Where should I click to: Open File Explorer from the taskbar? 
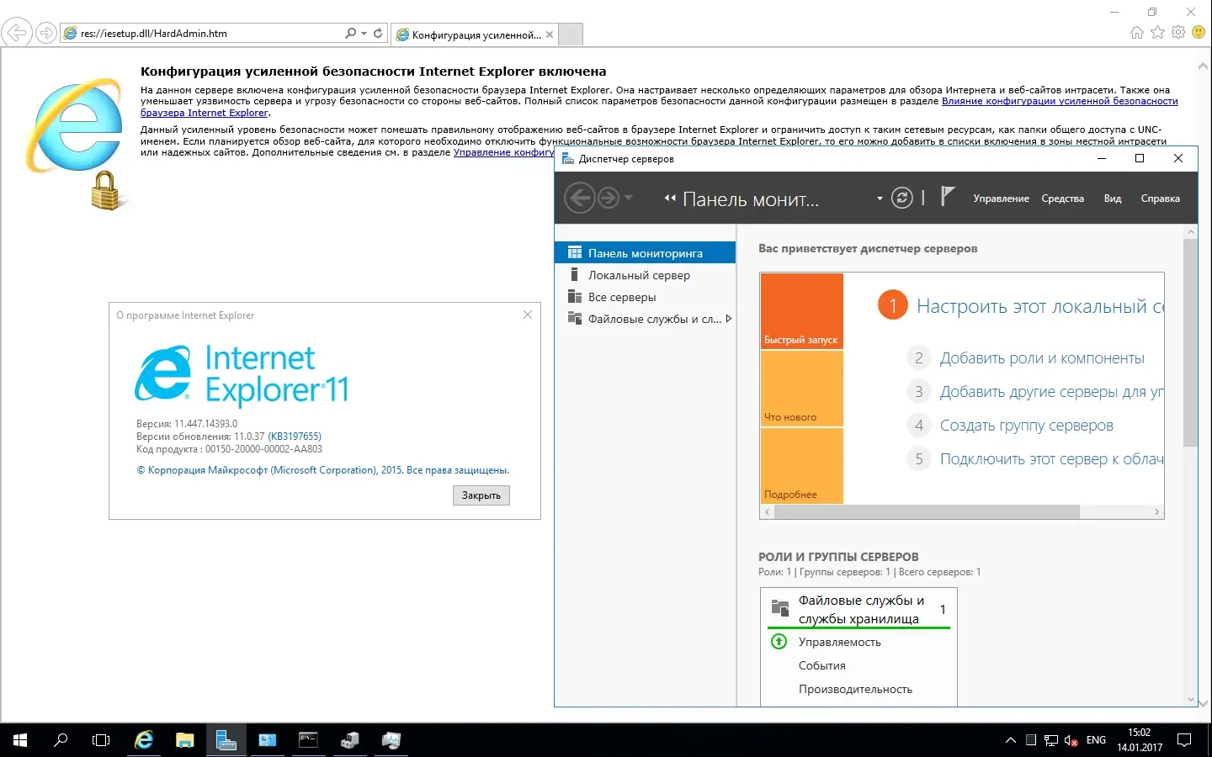pyautogui.click(x=184, y=740)
